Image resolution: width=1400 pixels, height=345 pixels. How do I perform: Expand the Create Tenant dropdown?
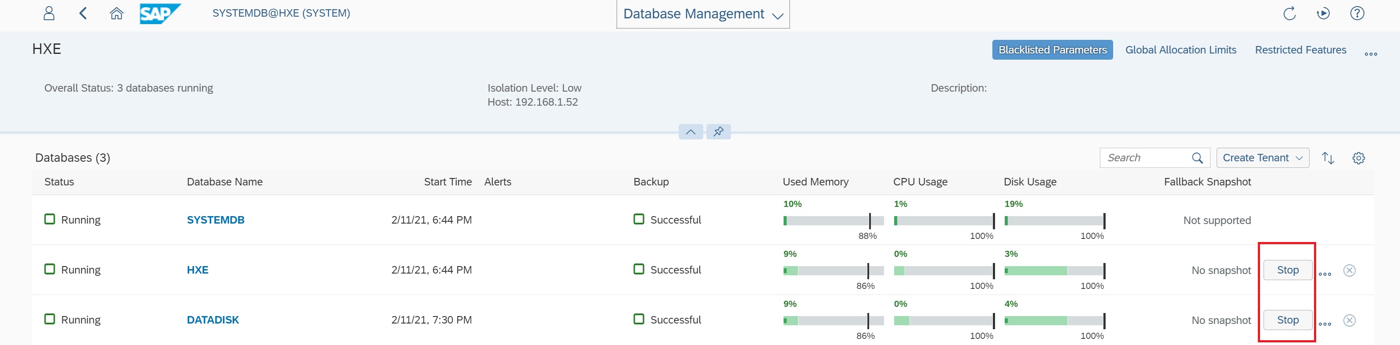(1262, 158)
